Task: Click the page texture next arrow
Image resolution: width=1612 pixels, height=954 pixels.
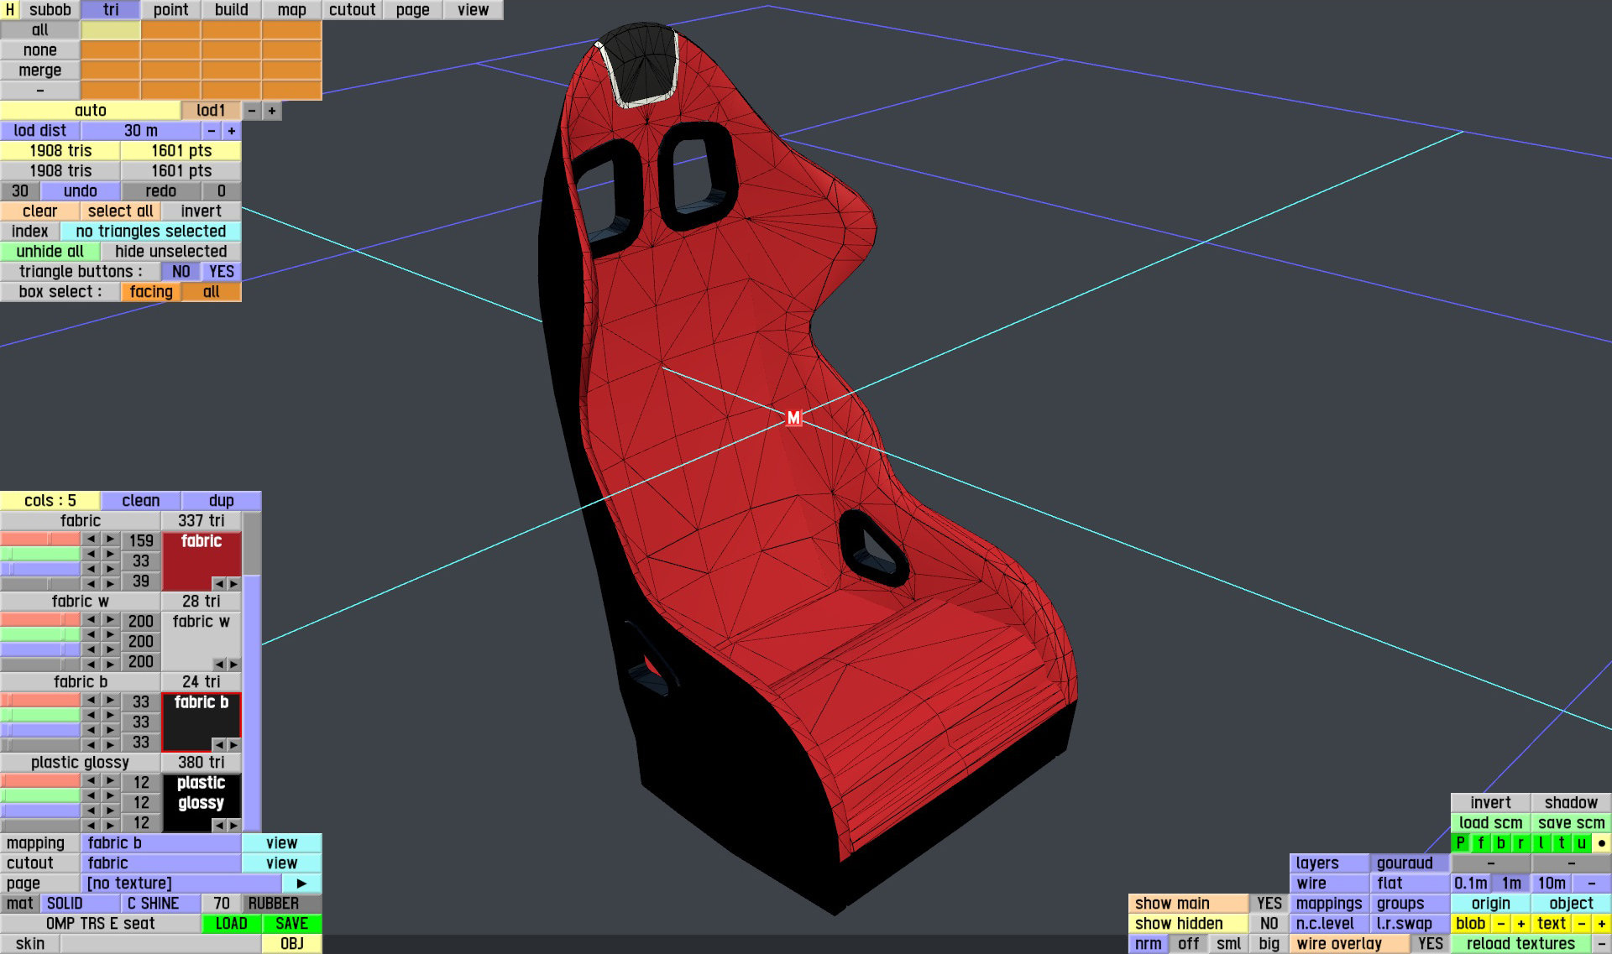Action: coord(301,884)
